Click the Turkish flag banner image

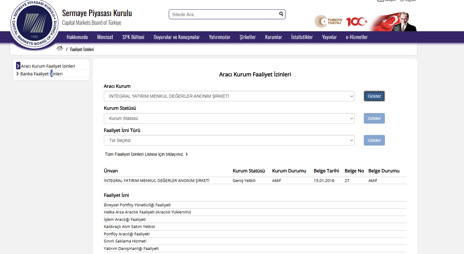coord(393,22)
